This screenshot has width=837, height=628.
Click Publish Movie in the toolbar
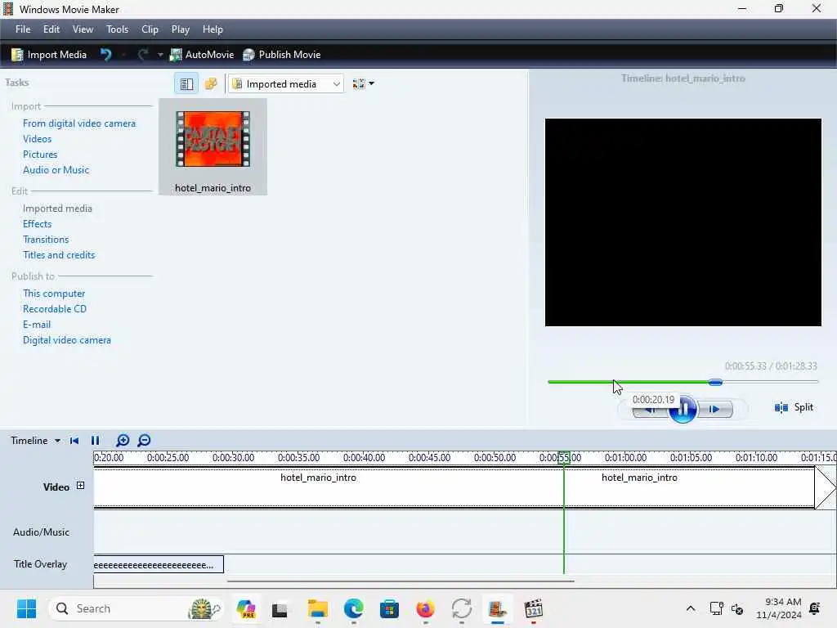(x=281, y=55)
